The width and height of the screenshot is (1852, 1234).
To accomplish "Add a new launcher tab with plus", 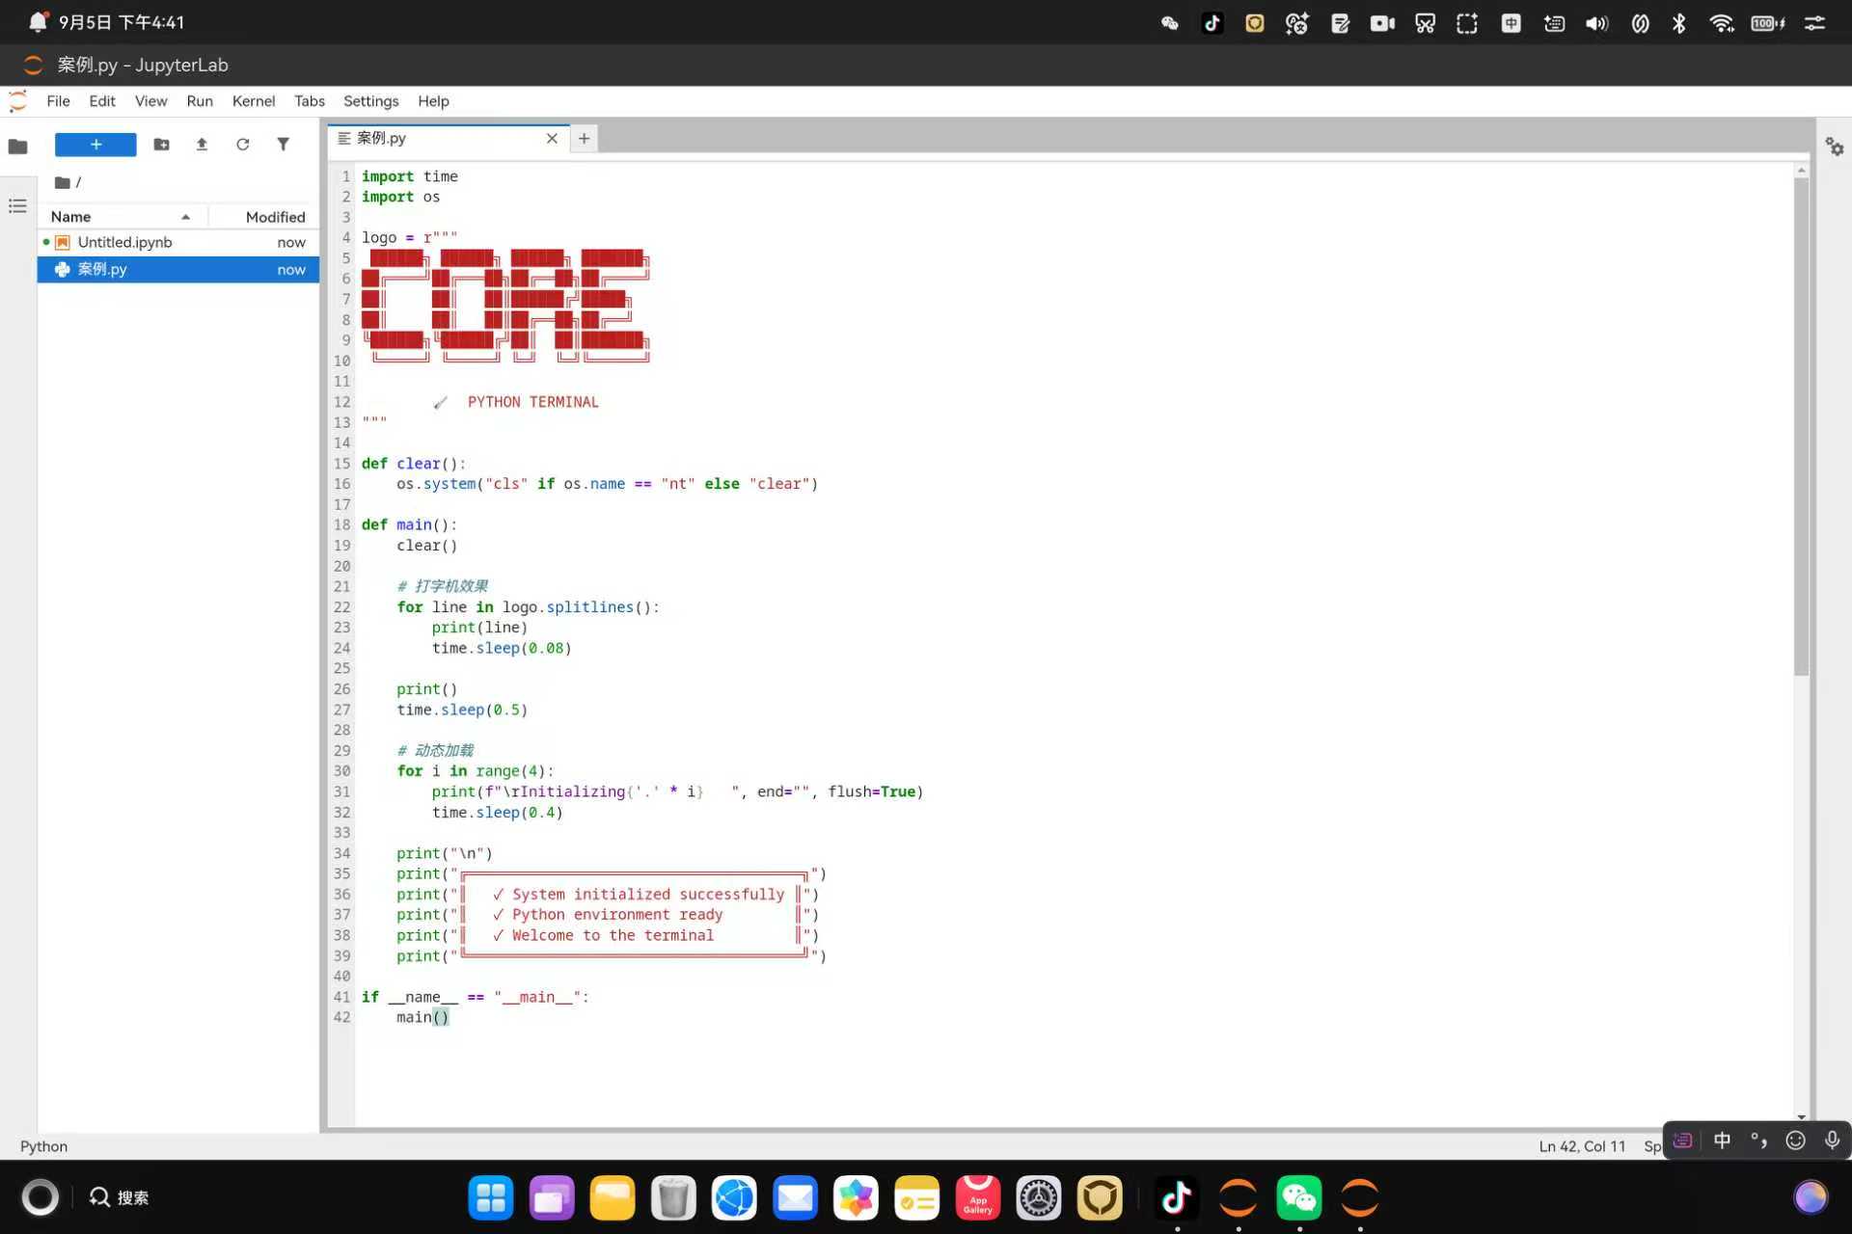I will pyautogui.click(x=584, y=138).
